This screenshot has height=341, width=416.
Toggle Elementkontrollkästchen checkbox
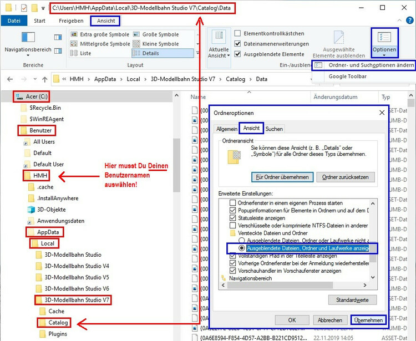[x=238, y=33]
